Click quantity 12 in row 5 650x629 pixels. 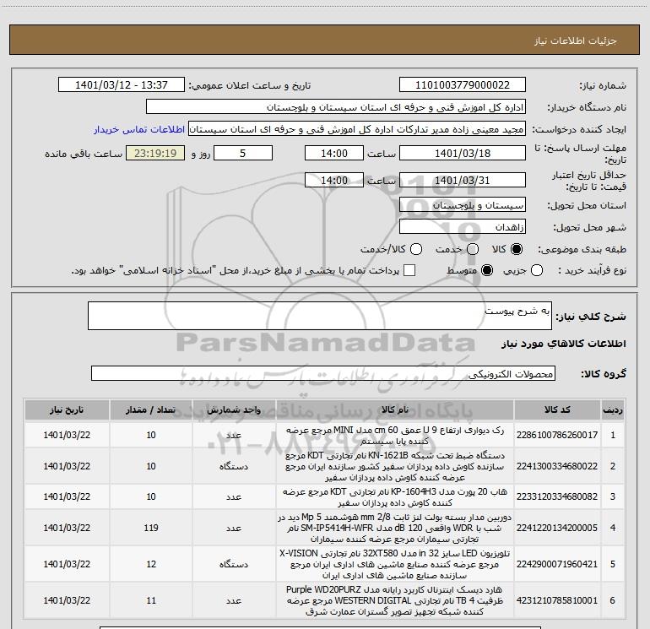(151, 564)
